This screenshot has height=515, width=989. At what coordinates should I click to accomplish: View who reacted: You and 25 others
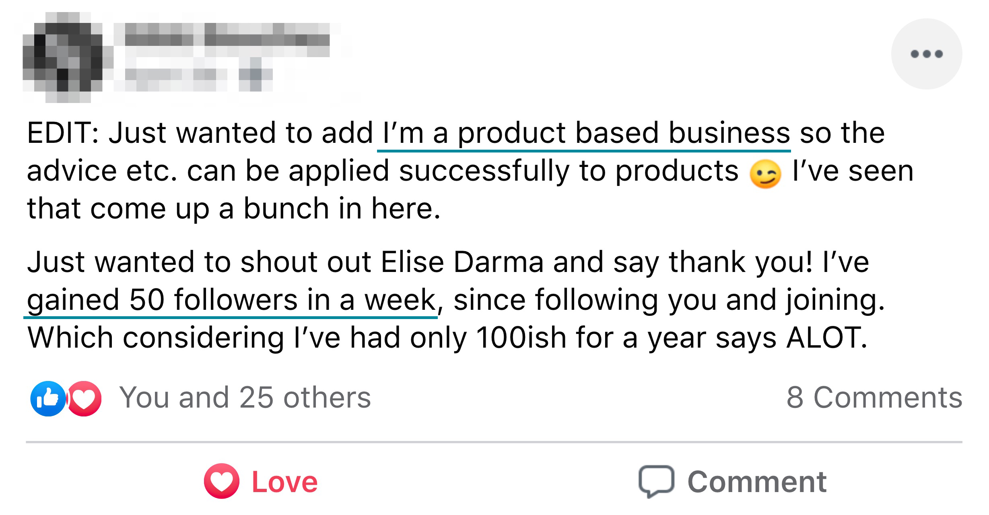245,398
